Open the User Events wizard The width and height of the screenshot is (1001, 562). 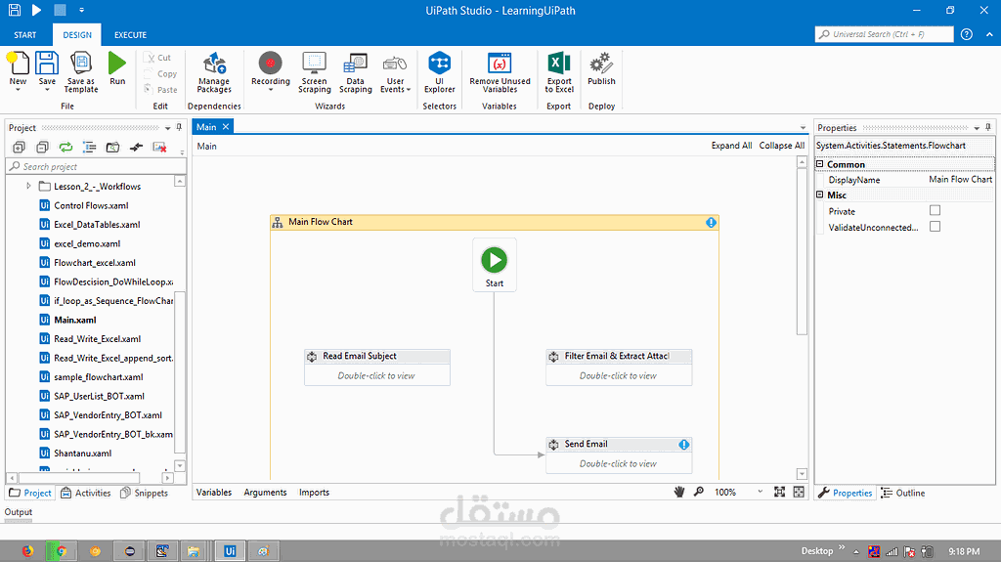[395, 72]
